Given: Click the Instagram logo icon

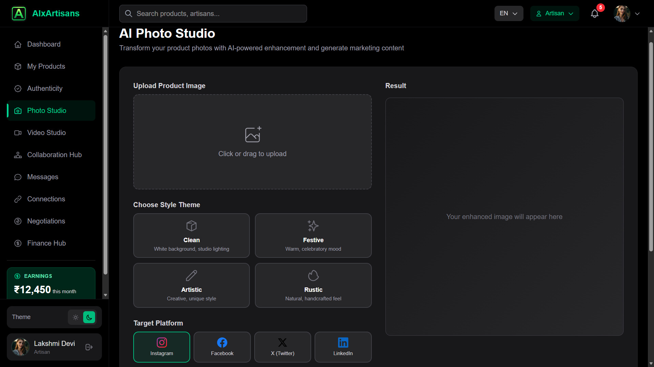Looking at the screenshot, I should [x=162, y=342].
